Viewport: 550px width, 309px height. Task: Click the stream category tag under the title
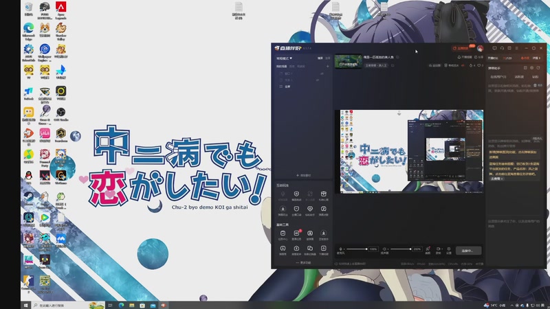375,65
